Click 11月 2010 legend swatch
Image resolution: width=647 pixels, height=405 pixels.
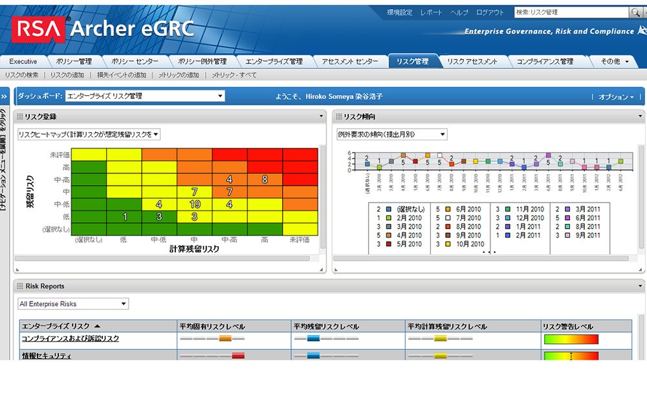[x=507, y=209]
